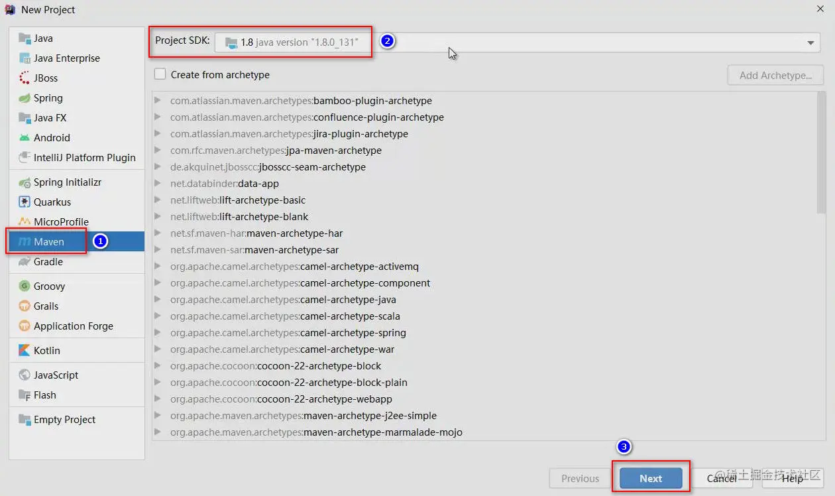Click the SDK folder icon in combo

[x=231, y=42]
